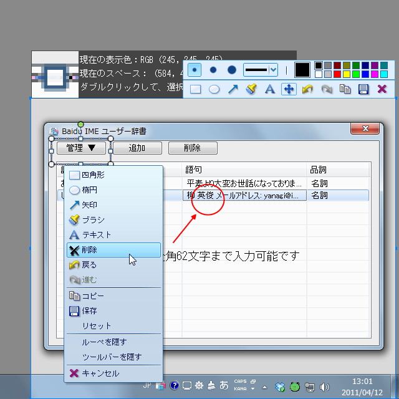Open the 管理 ▼ dropdown button
This screenshot has width=399, height=399.
(x=81, y=148)
